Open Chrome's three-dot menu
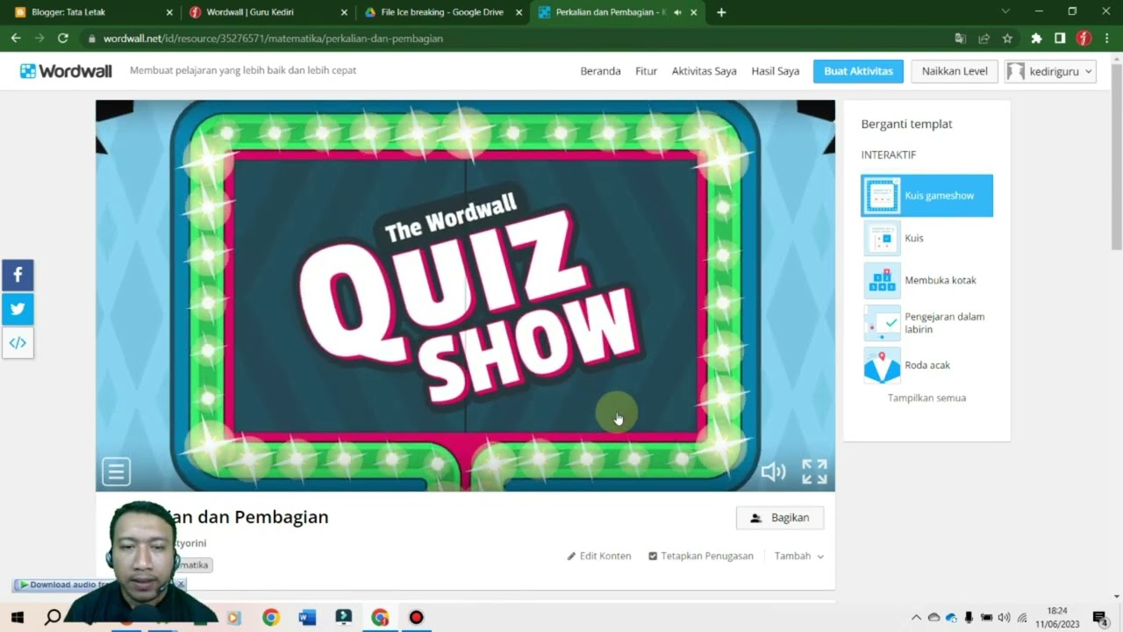The height and width of the screenshot is (632, 1123). (1107, 39)
